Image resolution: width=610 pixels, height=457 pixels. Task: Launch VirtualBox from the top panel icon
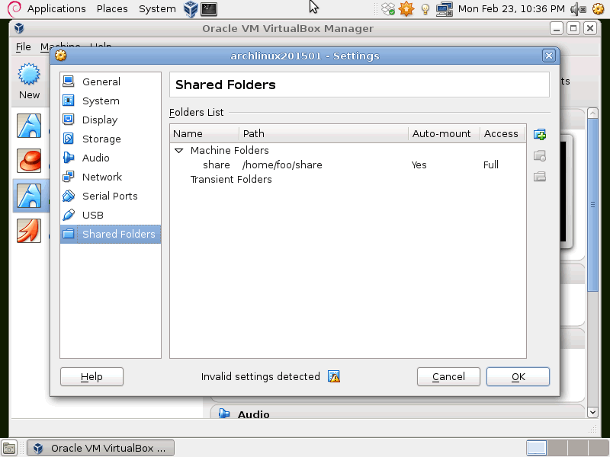click(x=191, y=8)
